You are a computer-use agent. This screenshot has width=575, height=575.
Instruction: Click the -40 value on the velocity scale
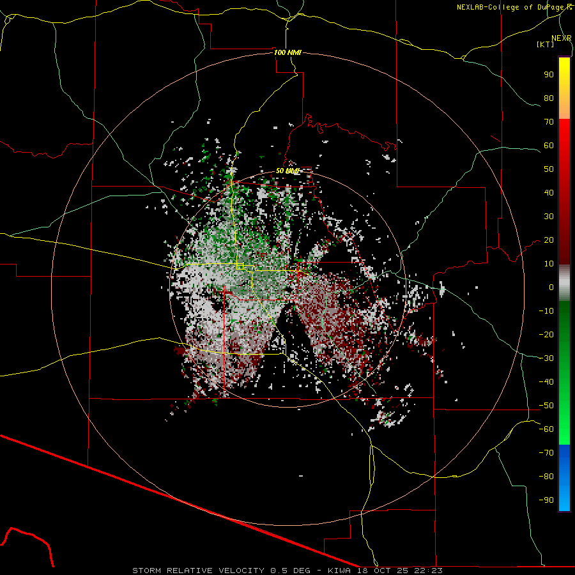[546, 382]
